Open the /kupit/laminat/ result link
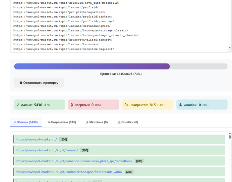 click(47, 150)
